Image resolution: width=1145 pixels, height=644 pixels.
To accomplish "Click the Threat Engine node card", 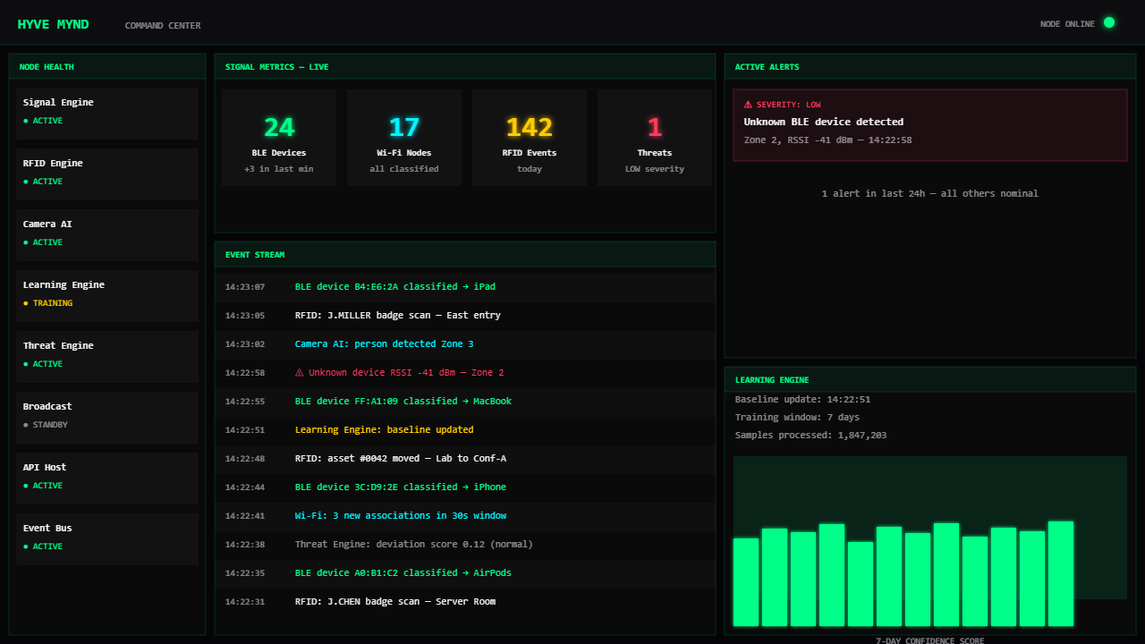I will point(107,356).
